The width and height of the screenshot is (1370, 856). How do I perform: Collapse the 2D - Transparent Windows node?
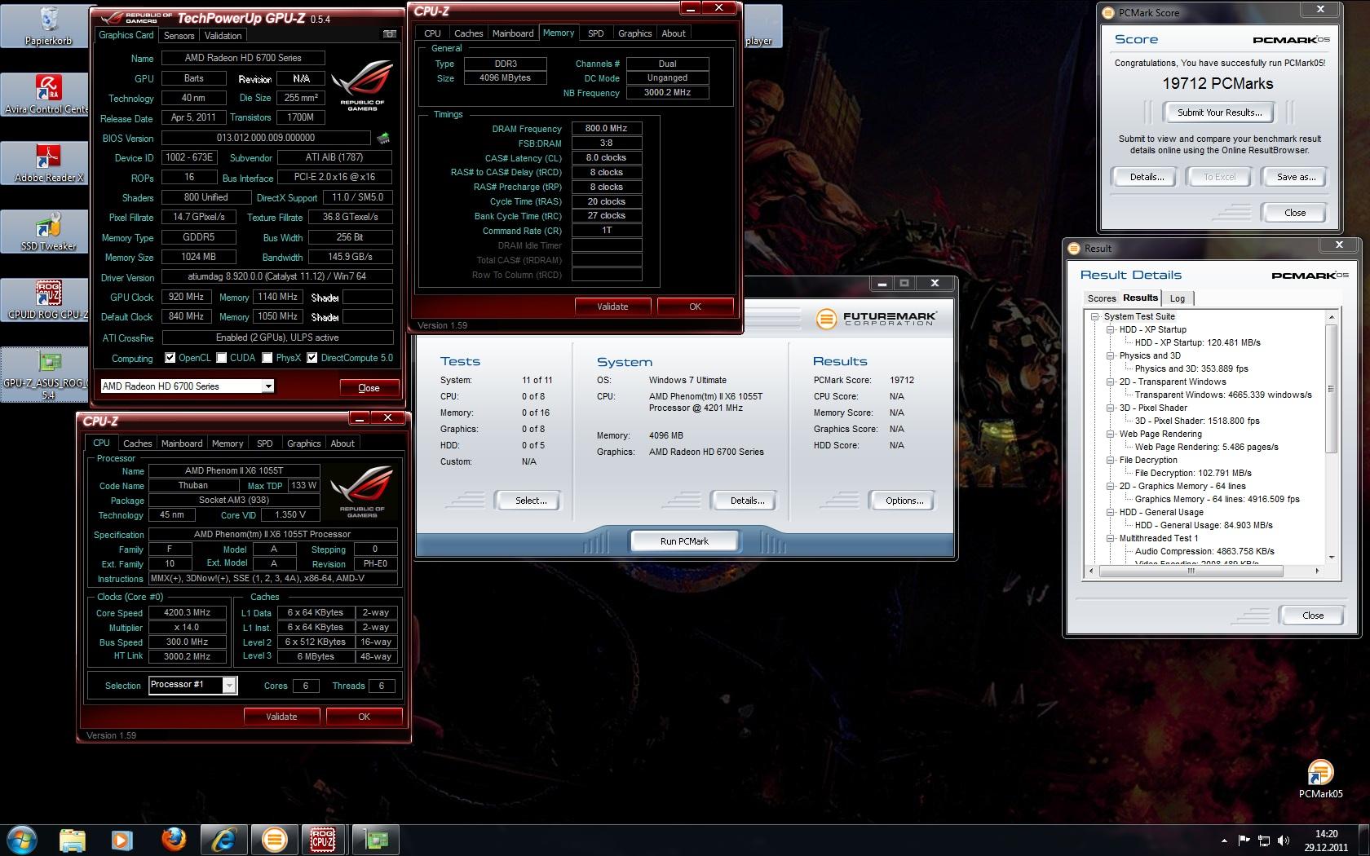click(1110, 382)
